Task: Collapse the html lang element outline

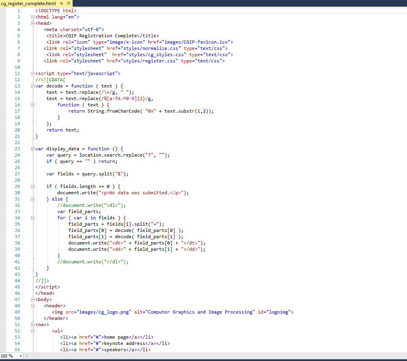Action: 33,17
